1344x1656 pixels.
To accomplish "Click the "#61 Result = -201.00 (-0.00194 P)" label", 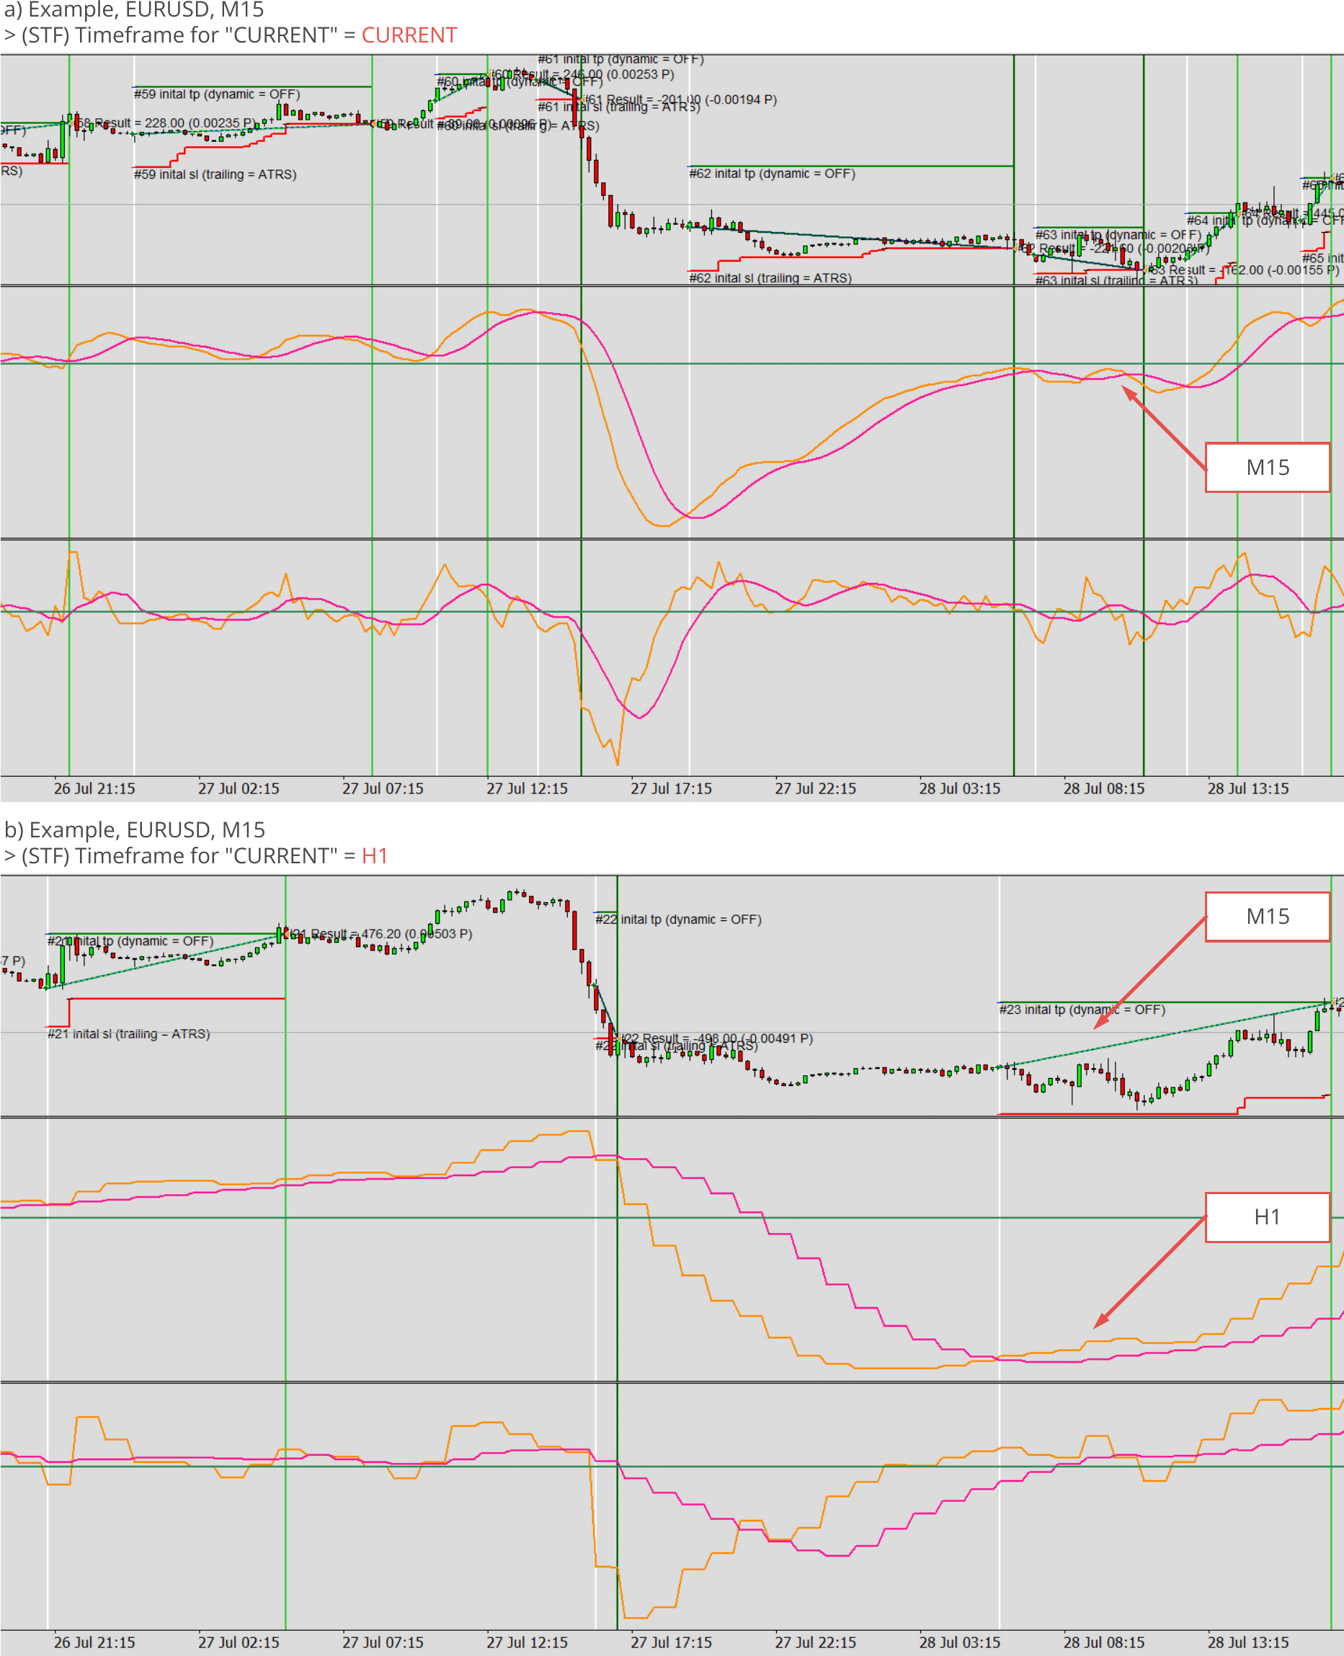I will (680, 100).
